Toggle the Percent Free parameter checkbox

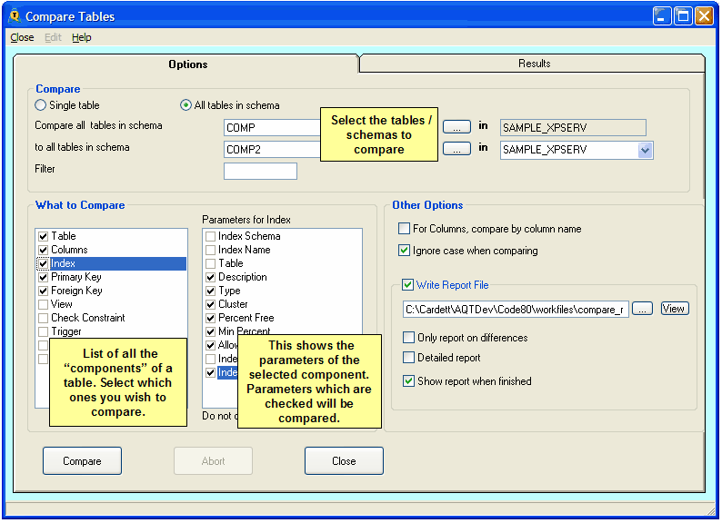tap(210, 318)
